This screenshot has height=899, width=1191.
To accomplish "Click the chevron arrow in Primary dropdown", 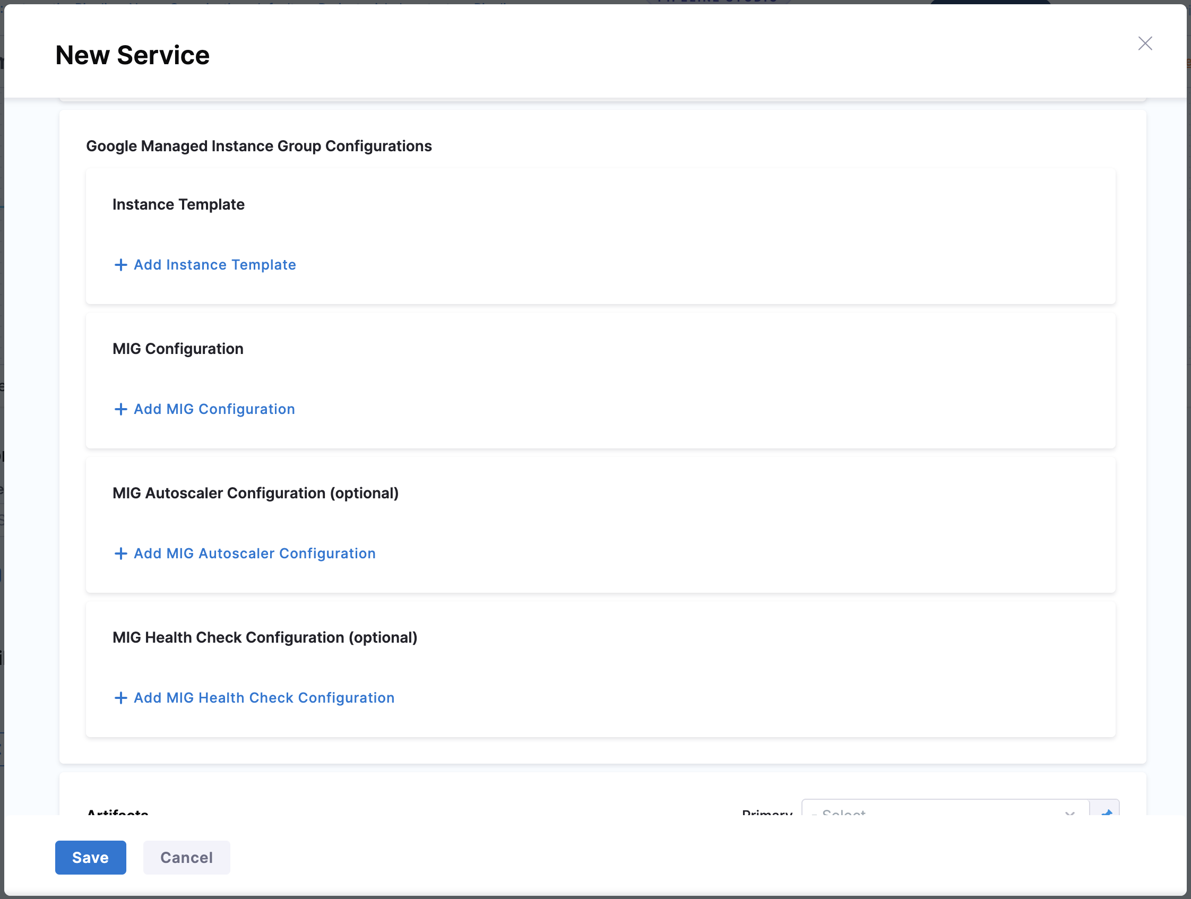I will tap(1069, 812).
